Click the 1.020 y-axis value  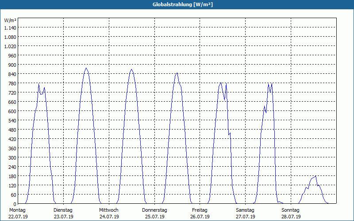(10, 46)
